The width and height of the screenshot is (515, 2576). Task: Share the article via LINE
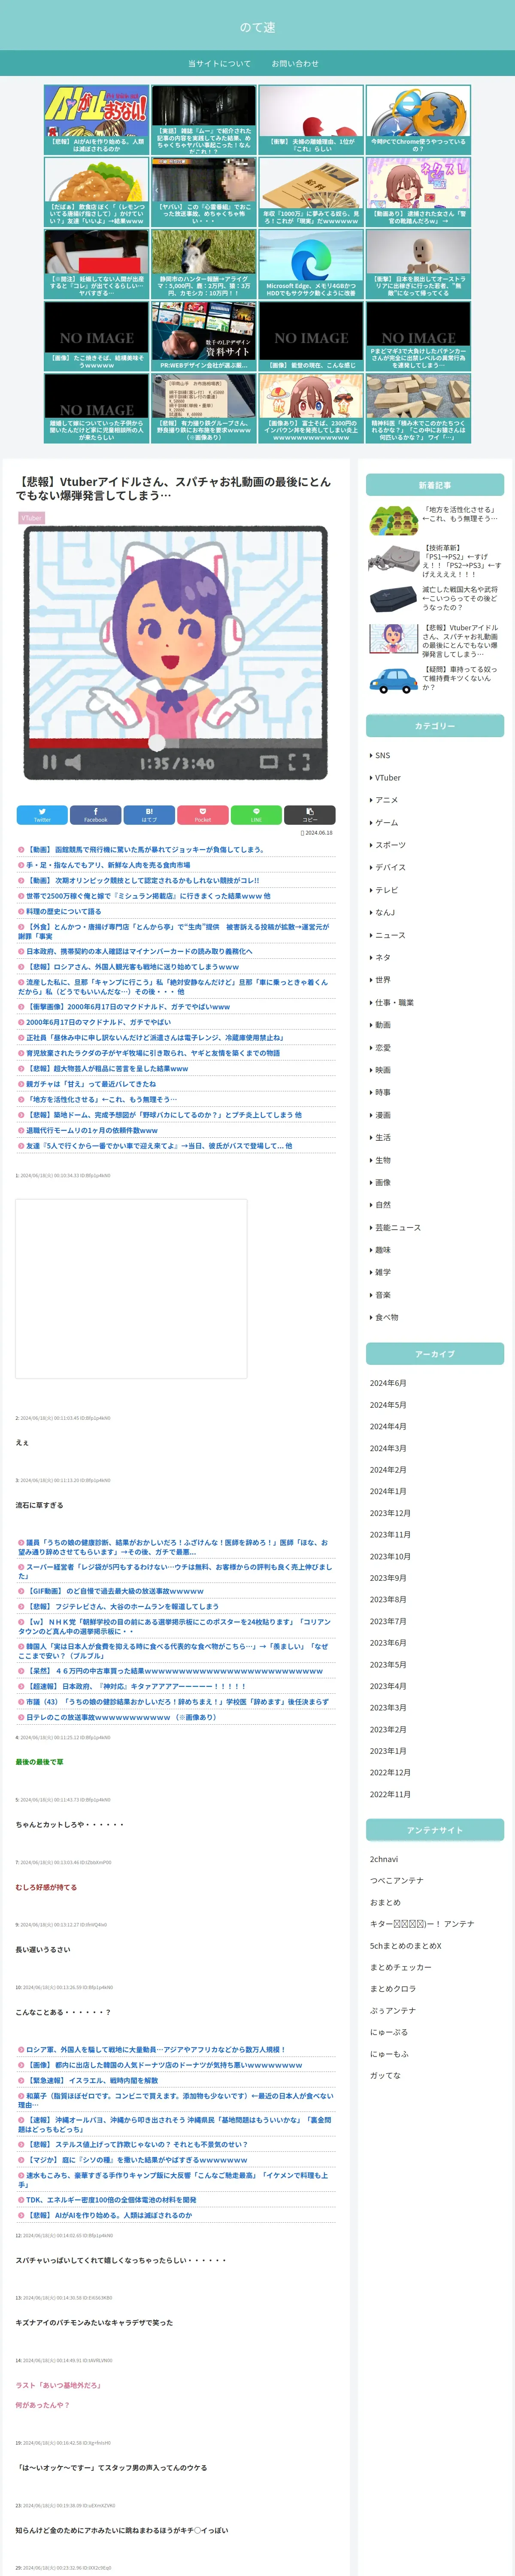point(256,815)
